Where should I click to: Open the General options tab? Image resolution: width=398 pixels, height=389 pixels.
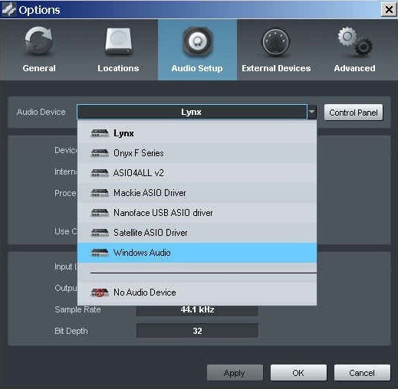coord(39,50)
